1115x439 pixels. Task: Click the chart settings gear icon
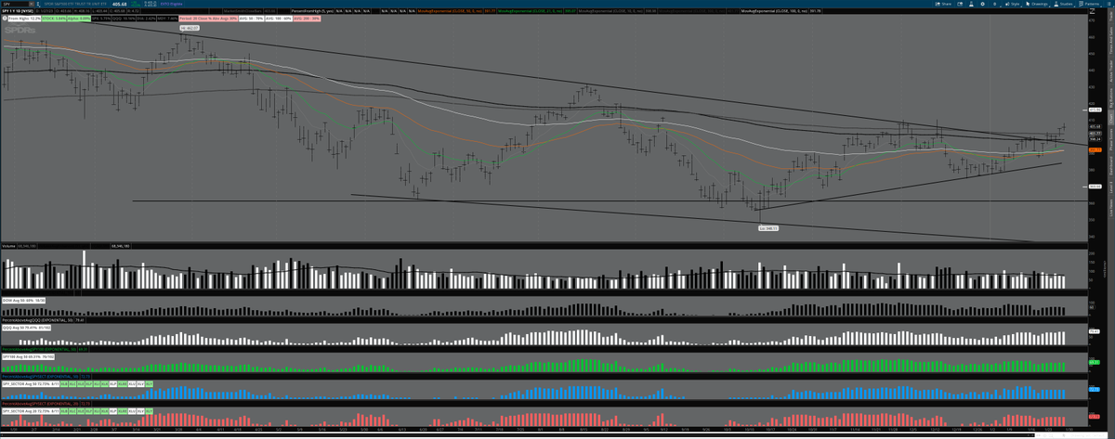pos(982,4)
